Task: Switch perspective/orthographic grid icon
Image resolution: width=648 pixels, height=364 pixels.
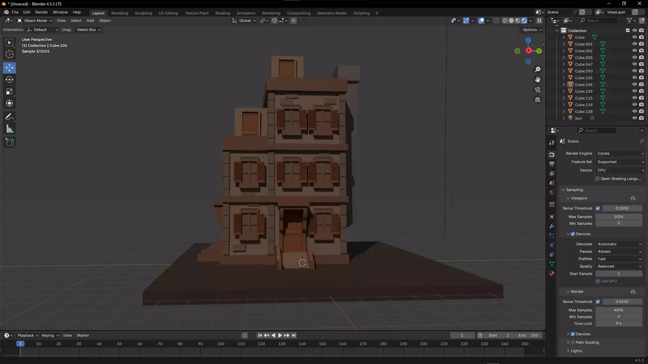Action: [538, 100]
